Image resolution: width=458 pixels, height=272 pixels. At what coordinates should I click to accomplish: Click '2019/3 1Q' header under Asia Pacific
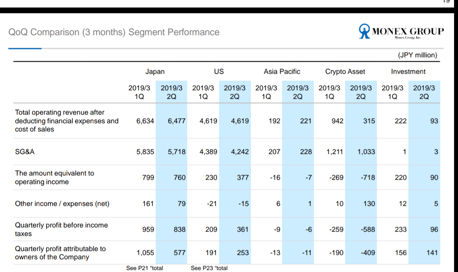[x=266, y=92]
